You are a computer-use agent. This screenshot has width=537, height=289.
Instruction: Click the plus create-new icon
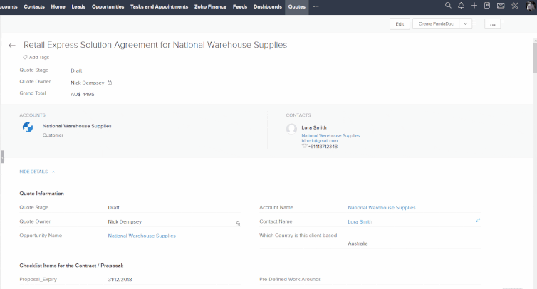point(474,6)
